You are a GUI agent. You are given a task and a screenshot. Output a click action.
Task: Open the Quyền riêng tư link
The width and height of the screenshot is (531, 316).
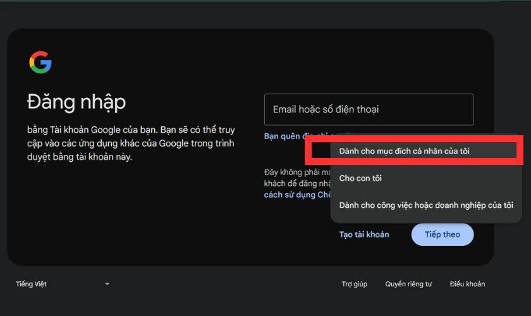(408, 284)
